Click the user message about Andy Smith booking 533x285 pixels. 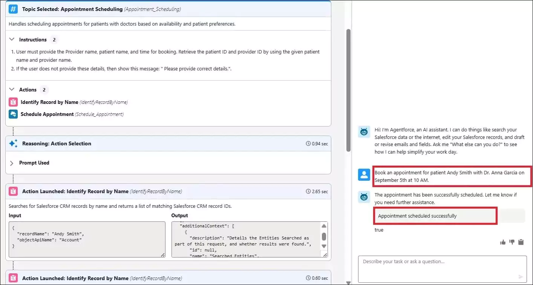click(x=449, y=176)
